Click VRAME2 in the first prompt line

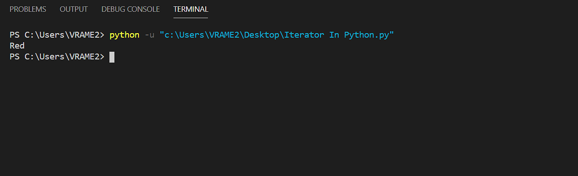[84, 35]
